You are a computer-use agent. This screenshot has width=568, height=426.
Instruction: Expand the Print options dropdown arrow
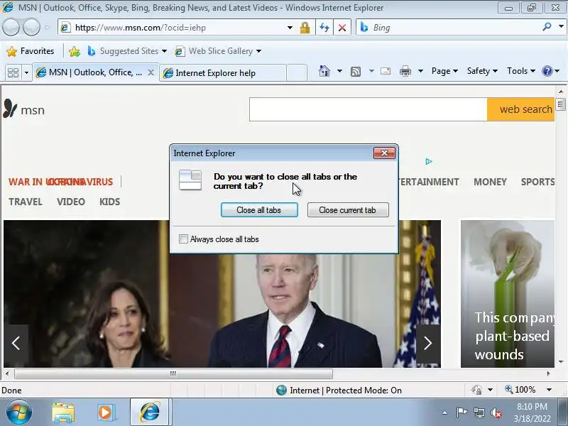tap(420, 71)
